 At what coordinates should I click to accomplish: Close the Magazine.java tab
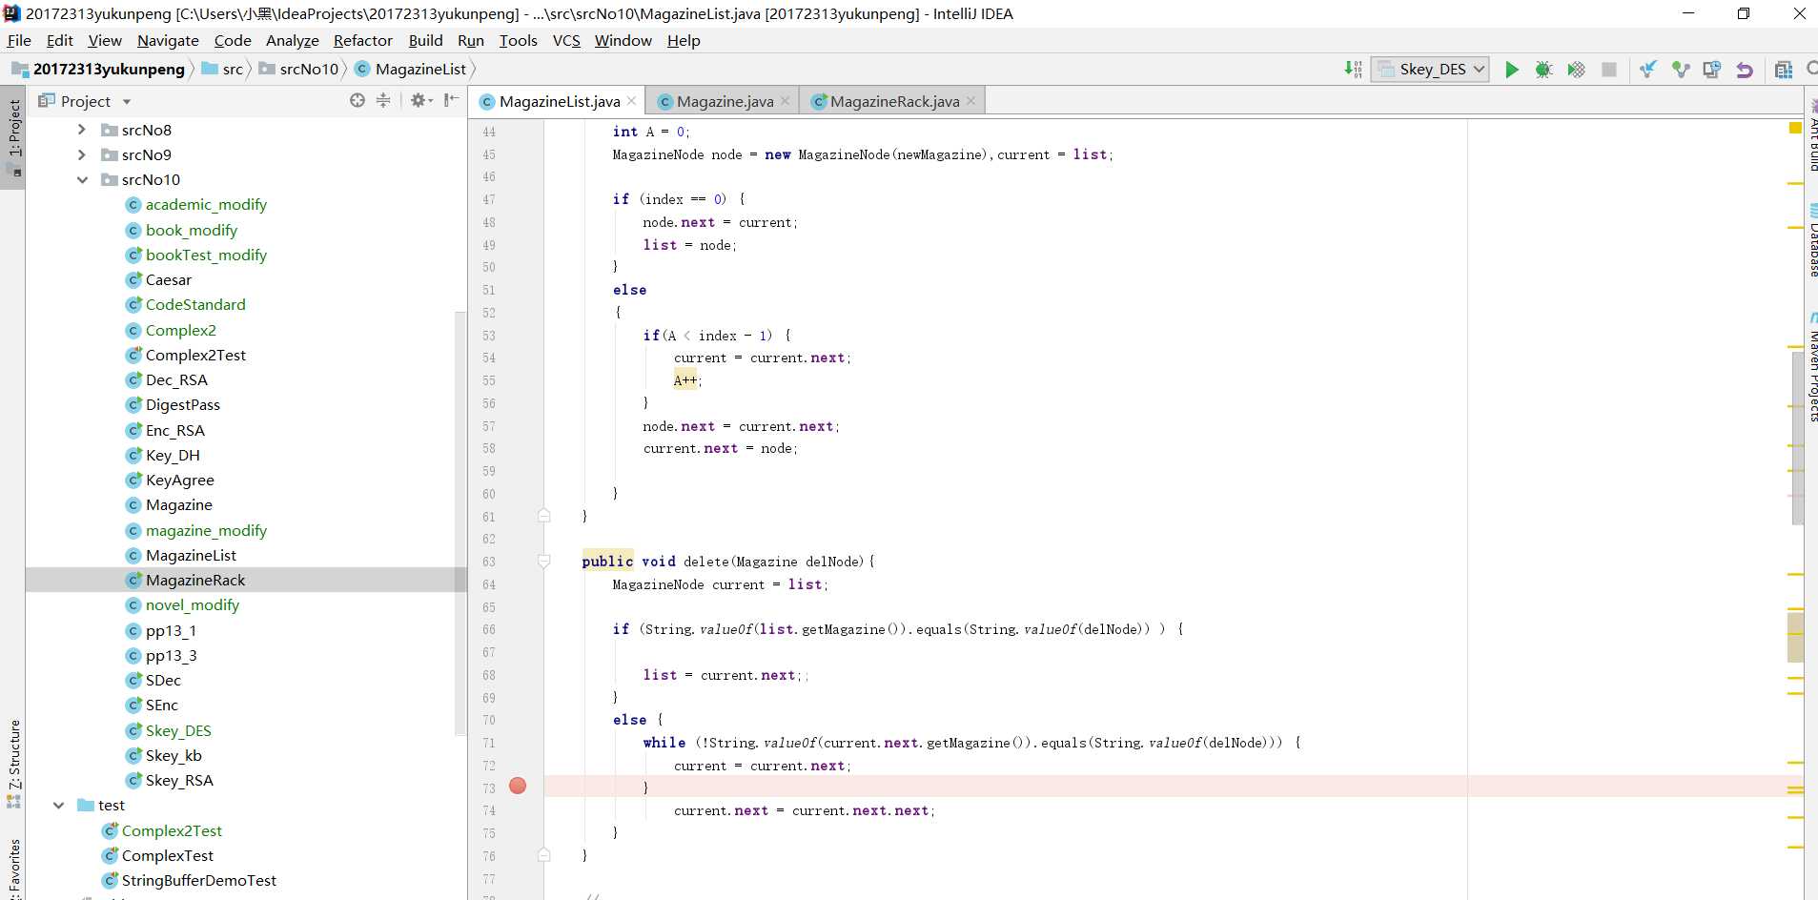coord(785,100)
